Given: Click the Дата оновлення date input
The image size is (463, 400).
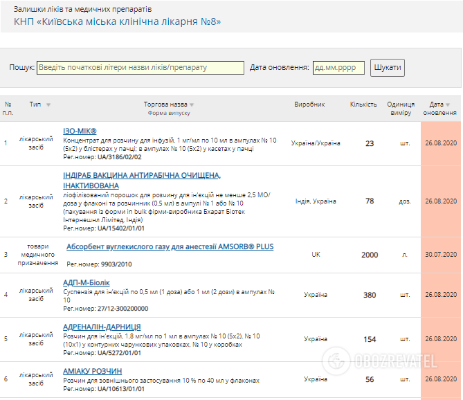Looking at the screenshot, I should tap(338, 68).
